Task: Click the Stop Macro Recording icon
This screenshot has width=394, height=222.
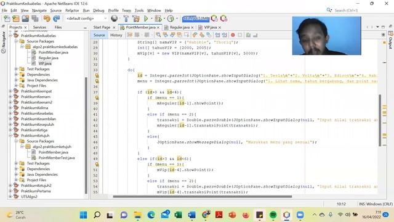Action: [240, 35]
